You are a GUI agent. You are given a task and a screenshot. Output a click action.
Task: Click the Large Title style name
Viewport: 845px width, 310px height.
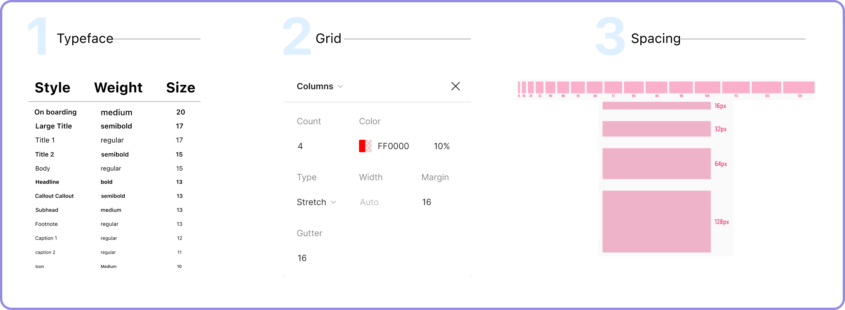54,126
